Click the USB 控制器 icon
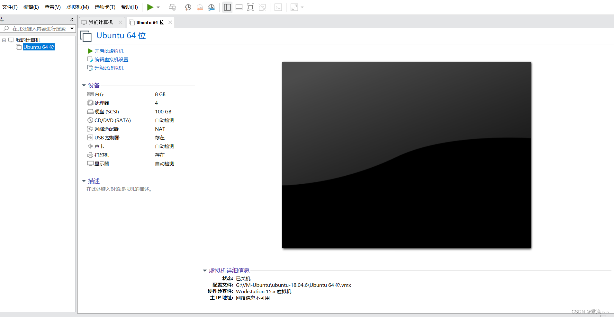Screen dimensions: 614x317 pos(90,137)
